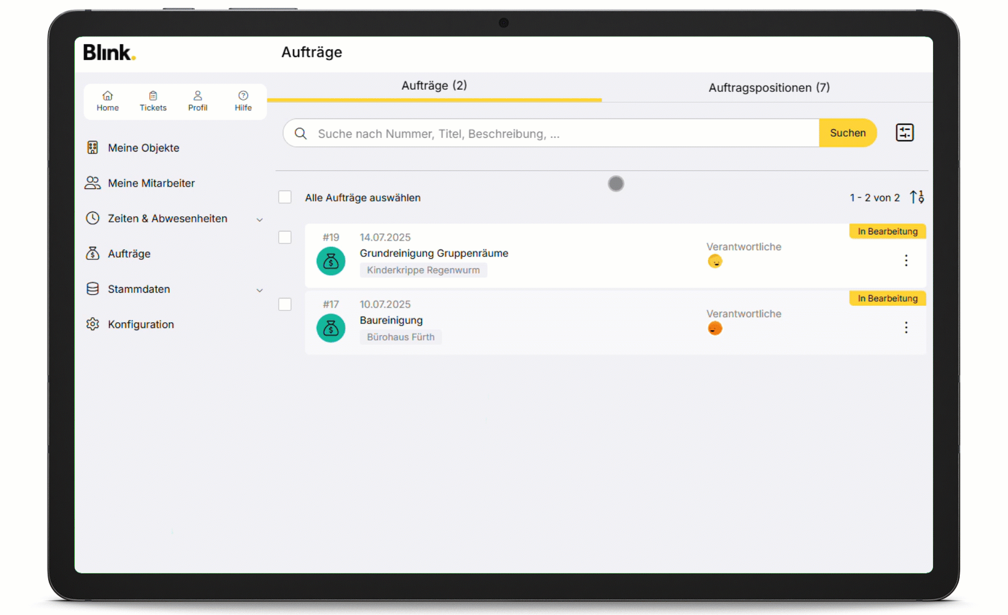Open the Hilfe icon
Screen dimensions: 1008x615
coord(243,100)
